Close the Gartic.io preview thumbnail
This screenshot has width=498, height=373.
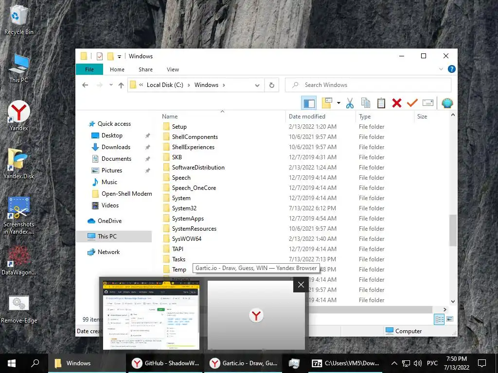point(301,285)
